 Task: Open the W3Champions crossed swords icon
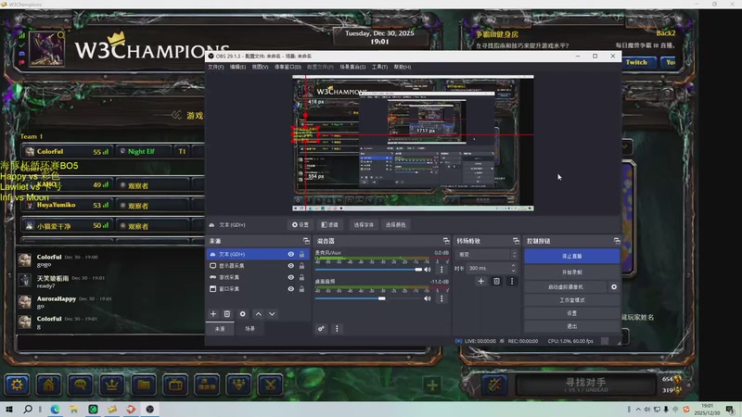click(x=271, y=385)
